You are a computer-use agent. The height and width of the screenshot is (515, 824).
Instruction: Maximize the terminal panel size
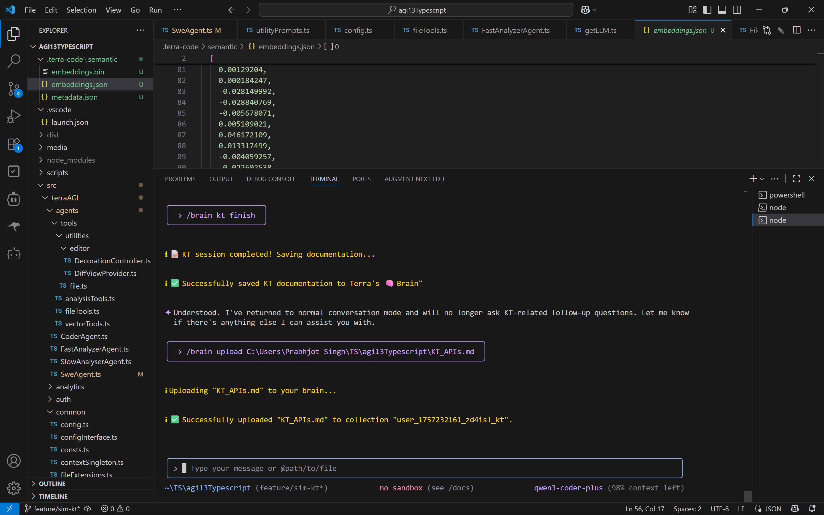click(797, 179)
